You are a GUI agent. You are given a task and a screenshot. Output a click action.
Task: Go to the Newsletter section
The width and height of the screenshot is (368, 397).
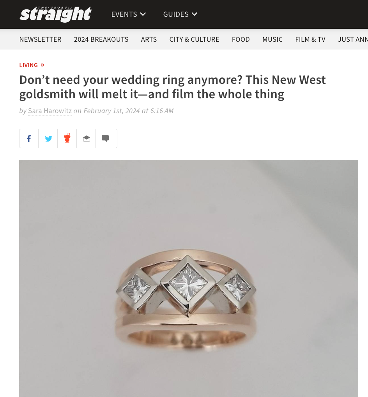point(40,39)
